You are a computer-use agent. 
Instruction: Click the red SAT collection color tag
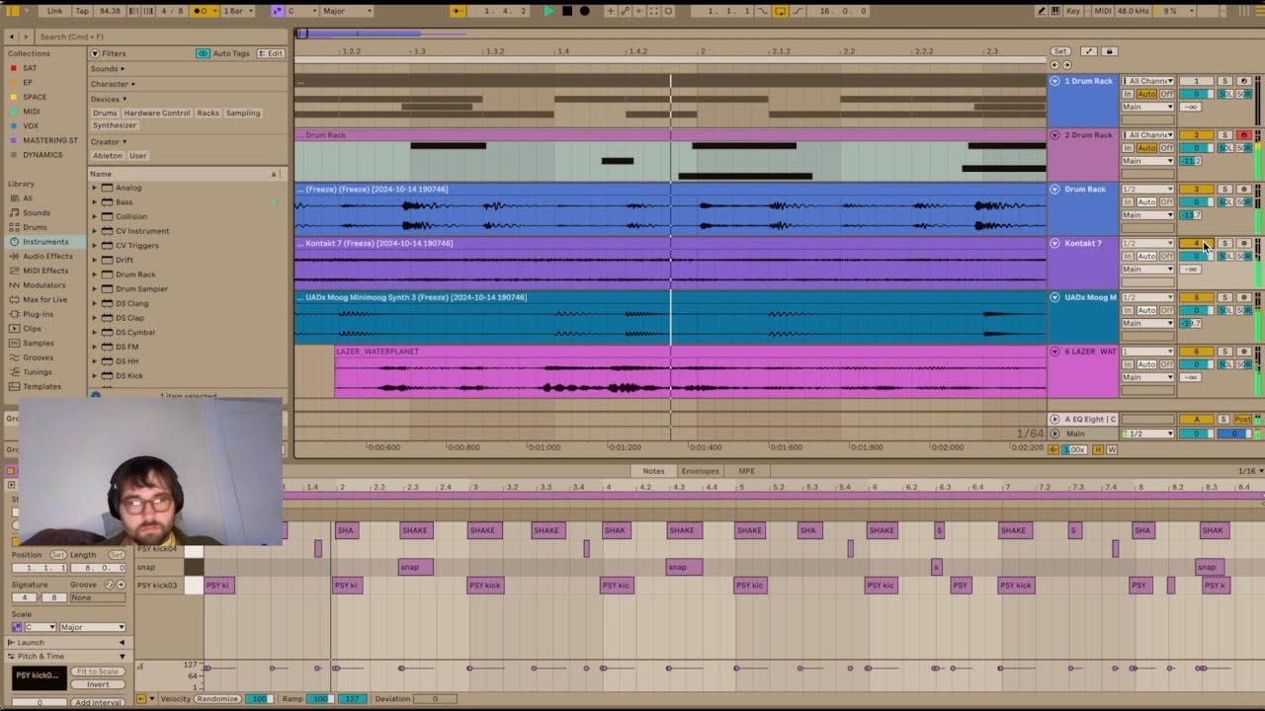13,68
